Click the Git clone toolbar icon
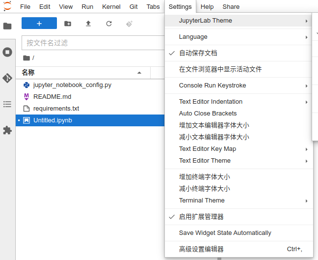The width and height of the screenshot is (318, 260). point(129,24)
